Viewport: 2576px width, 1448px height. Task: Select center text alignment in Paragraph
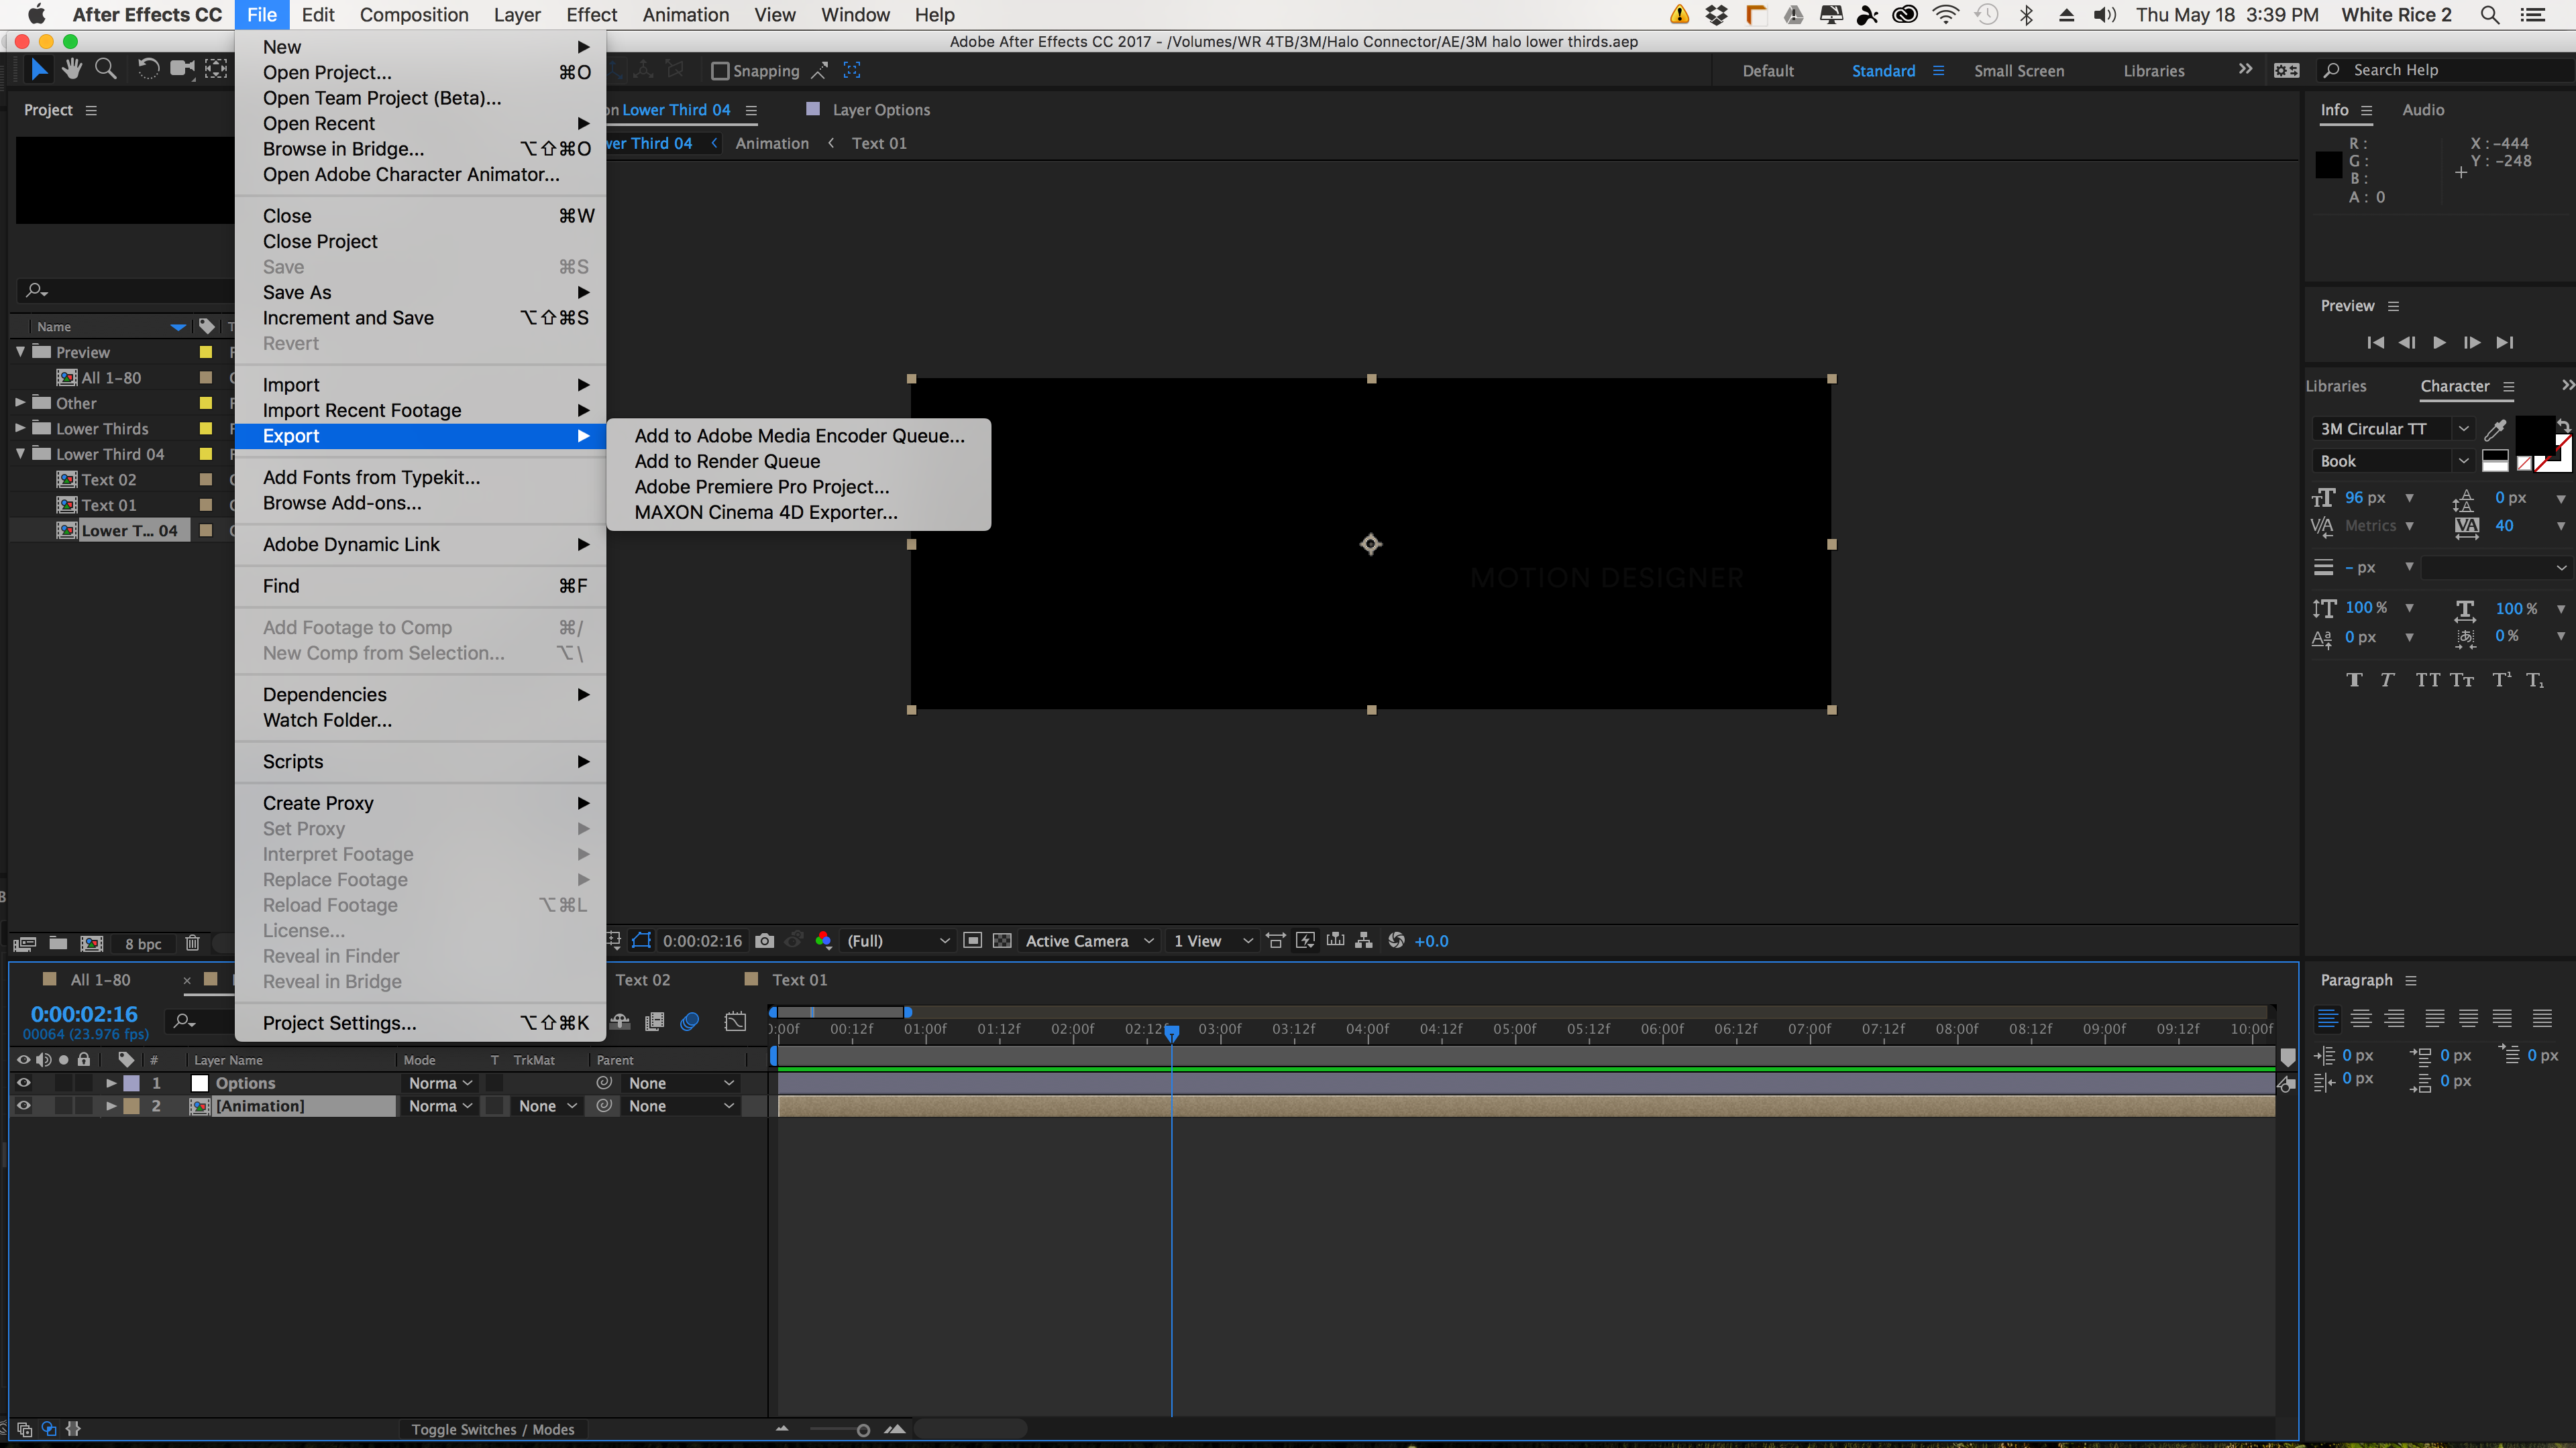pyautogui.click(x=2361, y=1018)
